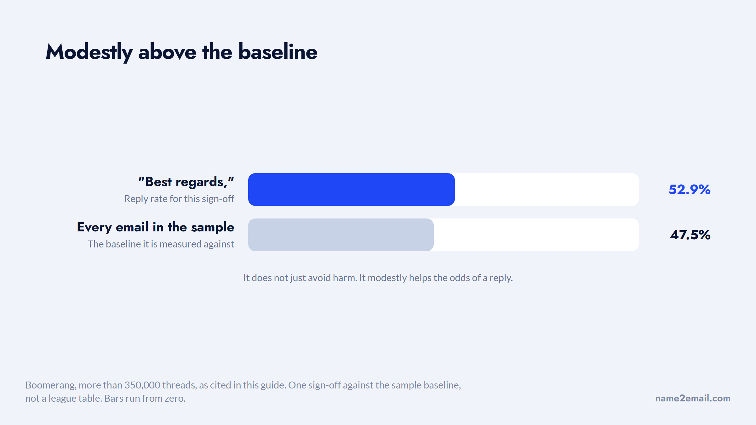Image resolution: width=756 pixels, height=425 pixels.
Task: Click "The baseline it is measured against" text
Action: 161,244
